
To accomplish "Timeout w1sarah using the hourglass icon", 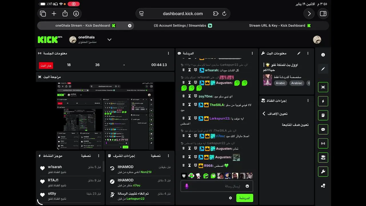I will [x=190, y=70].
